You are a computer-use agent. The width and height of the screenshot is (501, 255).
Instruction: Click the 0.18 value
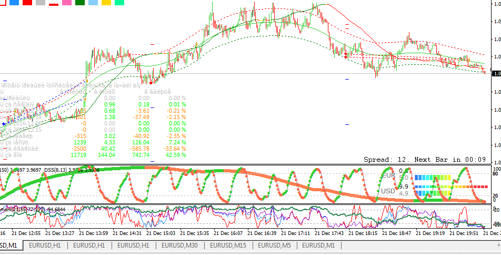click(144, 104)
